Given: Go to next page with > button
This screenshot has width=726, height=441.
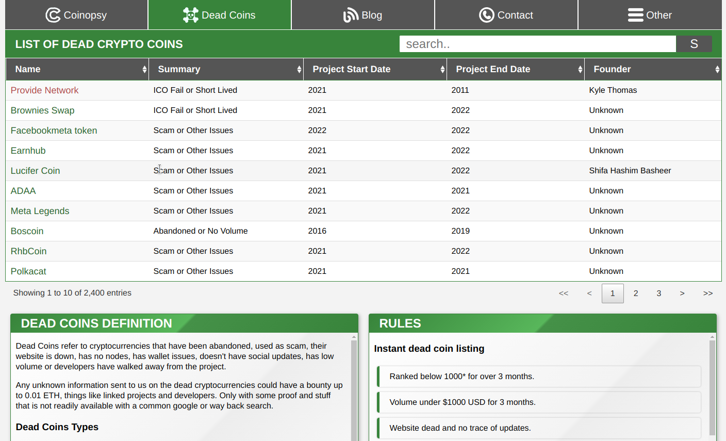Looking at the screenshot, I should (x=682, y=293).
